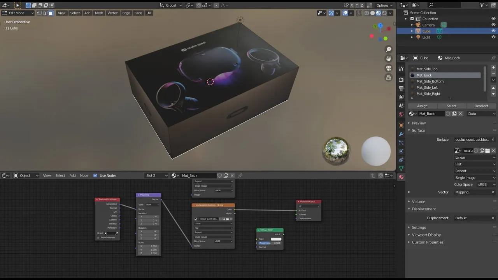Switch perspective/orthographic grid icon

click(x=388, y=77)
